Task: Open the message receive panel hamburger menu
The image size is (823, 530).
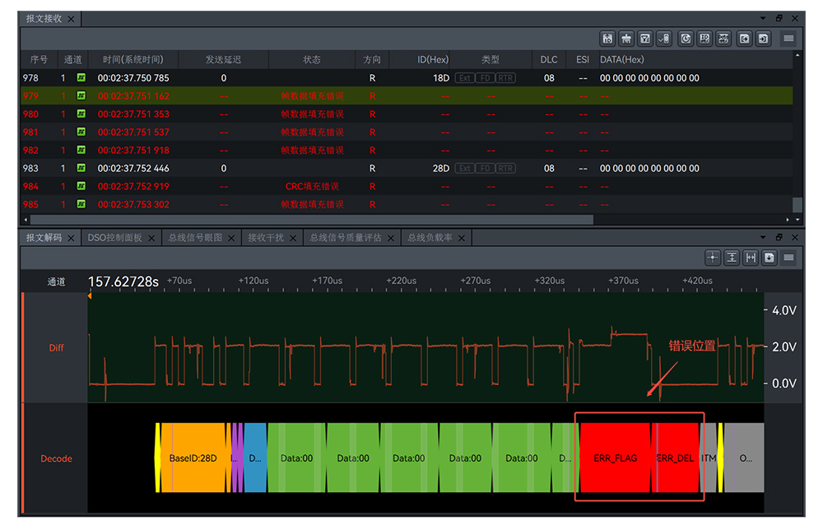Action: 788,39
